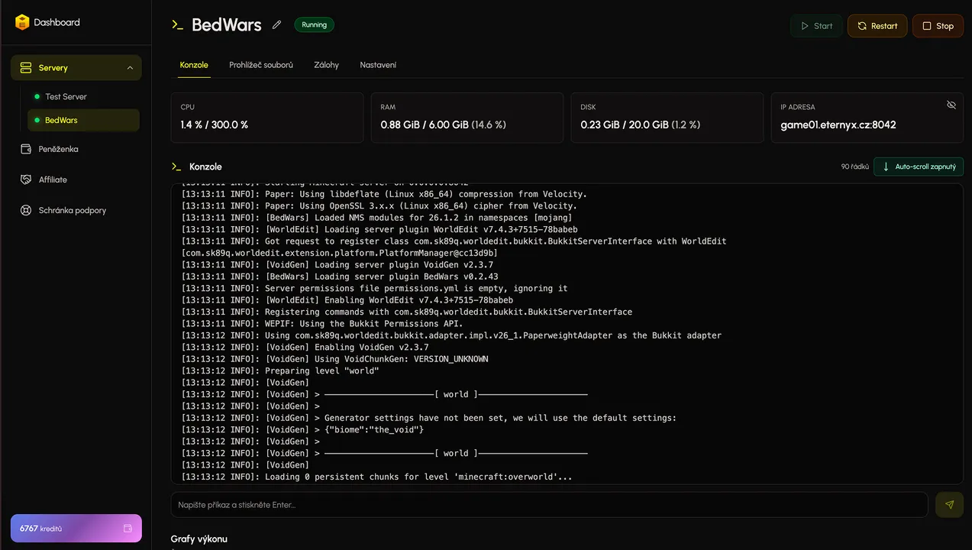Image resolution: width=972 pixels, height=550 pixels.
Task: Click the Dashboard logo icon
Action: point(22,22)
